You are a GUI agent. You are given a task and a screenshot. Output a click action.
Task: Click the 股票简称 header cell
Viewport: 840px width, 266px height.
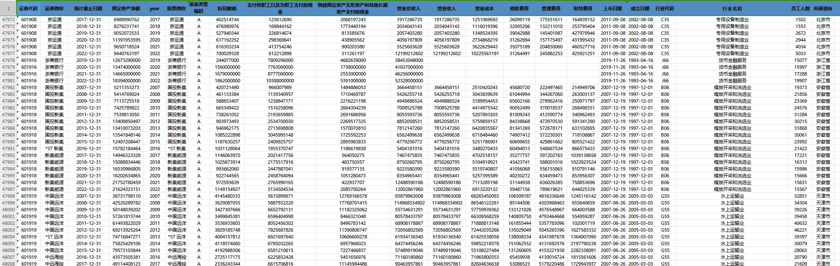pyautogui.click(x=177, y=8)
